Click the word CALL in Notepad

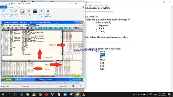(103, 63)
